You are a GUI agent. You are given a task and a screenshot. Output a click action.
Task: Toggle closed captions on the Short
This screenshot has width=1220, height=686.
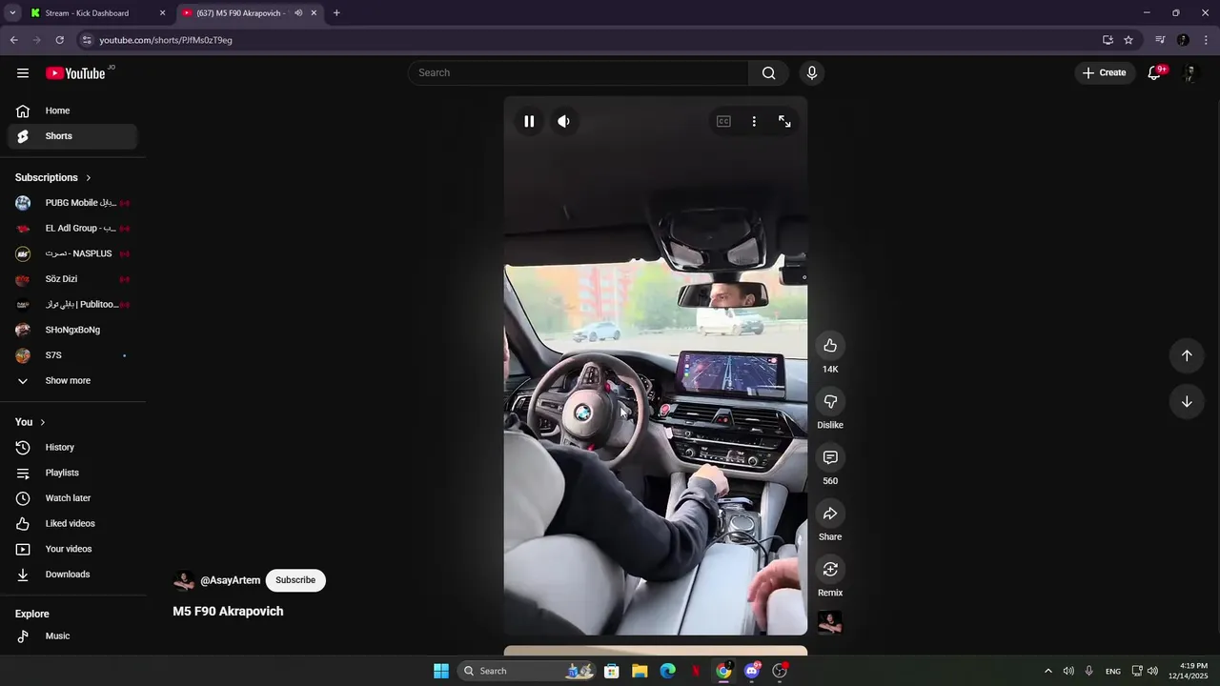723,121
